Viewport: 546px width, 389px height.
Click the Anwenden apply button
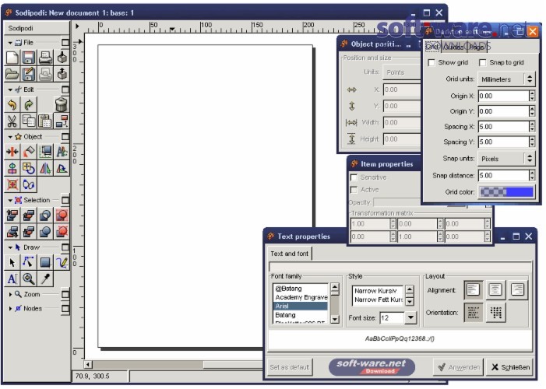pos(458,367)
